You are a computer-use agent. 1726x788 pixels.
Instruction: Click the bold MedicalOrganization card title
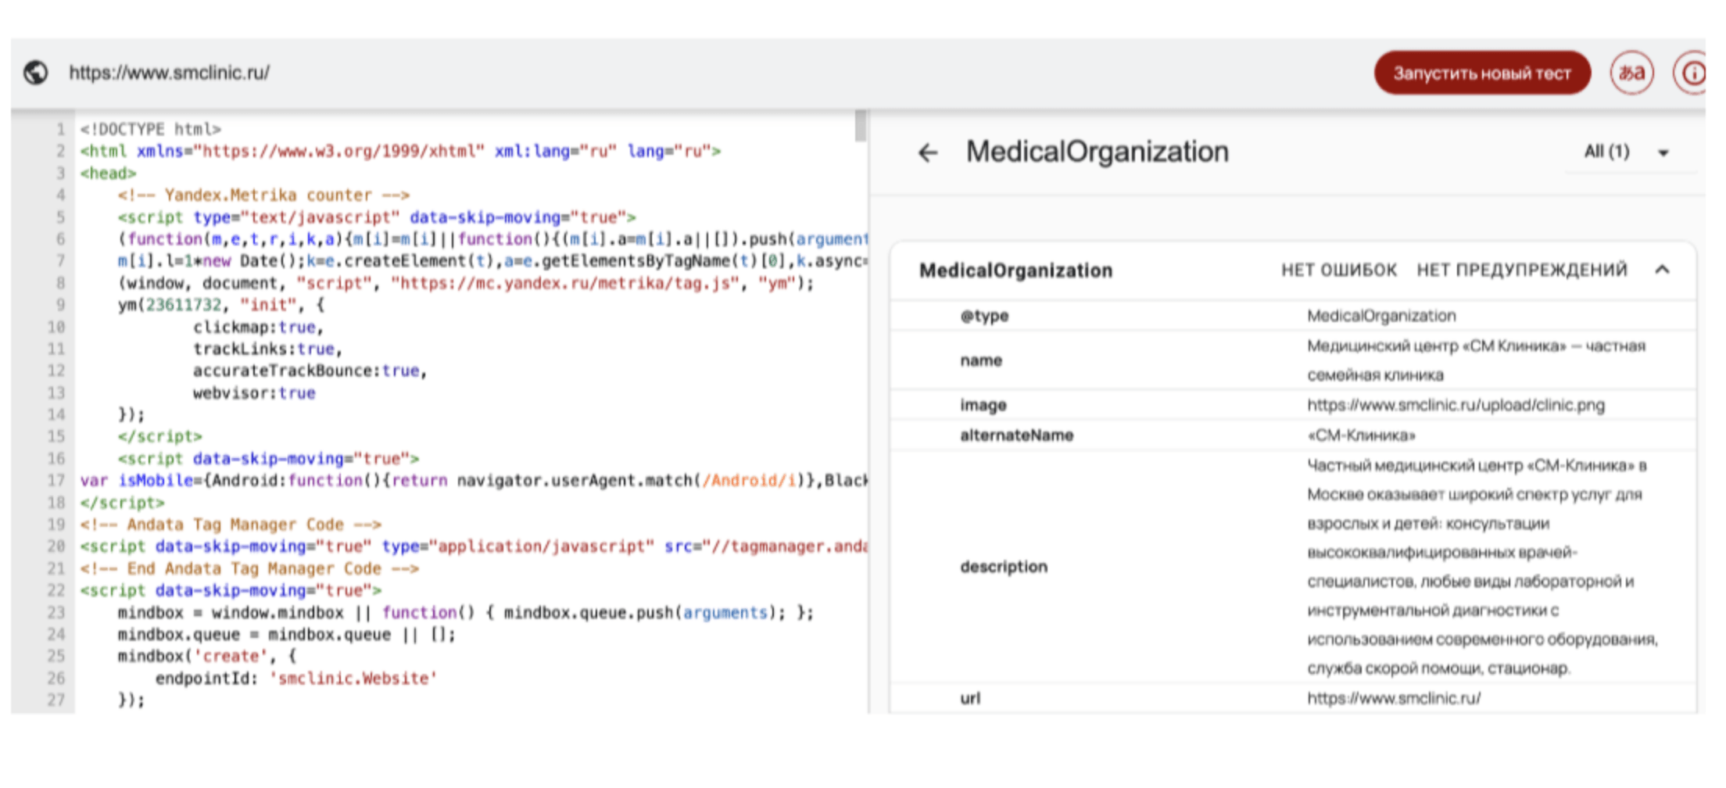click(x=1015, y=270)
